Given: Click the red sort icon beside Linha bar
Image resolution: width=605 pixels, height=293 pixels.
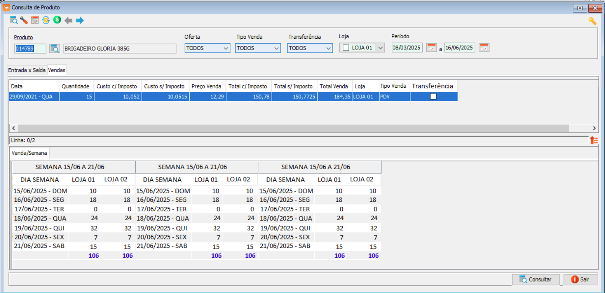Looking at the screenshot, I should pos(594,140).
